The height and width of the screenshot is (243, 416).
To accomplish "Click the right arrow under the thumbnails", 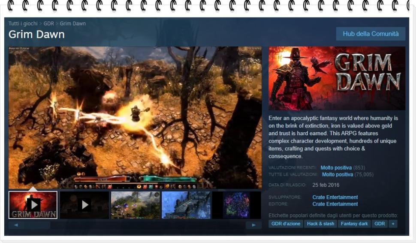I will click(253, 225).
